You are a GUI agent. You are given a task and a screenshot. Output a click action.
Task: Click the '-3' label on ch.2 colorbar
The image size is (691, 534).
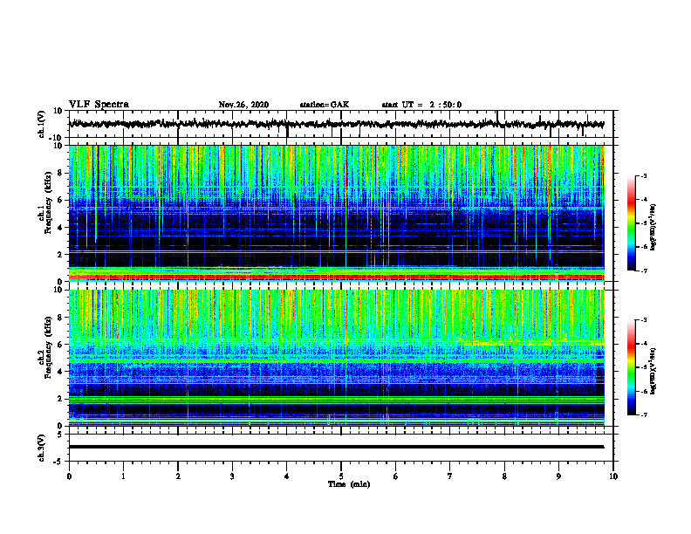click(x=643, y=320)
